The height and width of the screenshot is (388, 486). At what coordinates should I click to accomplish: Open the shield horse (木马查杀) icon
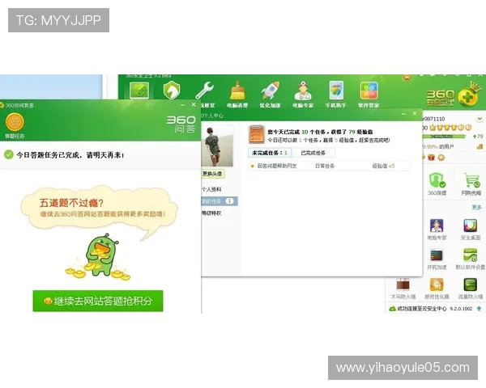click(172, 91)
